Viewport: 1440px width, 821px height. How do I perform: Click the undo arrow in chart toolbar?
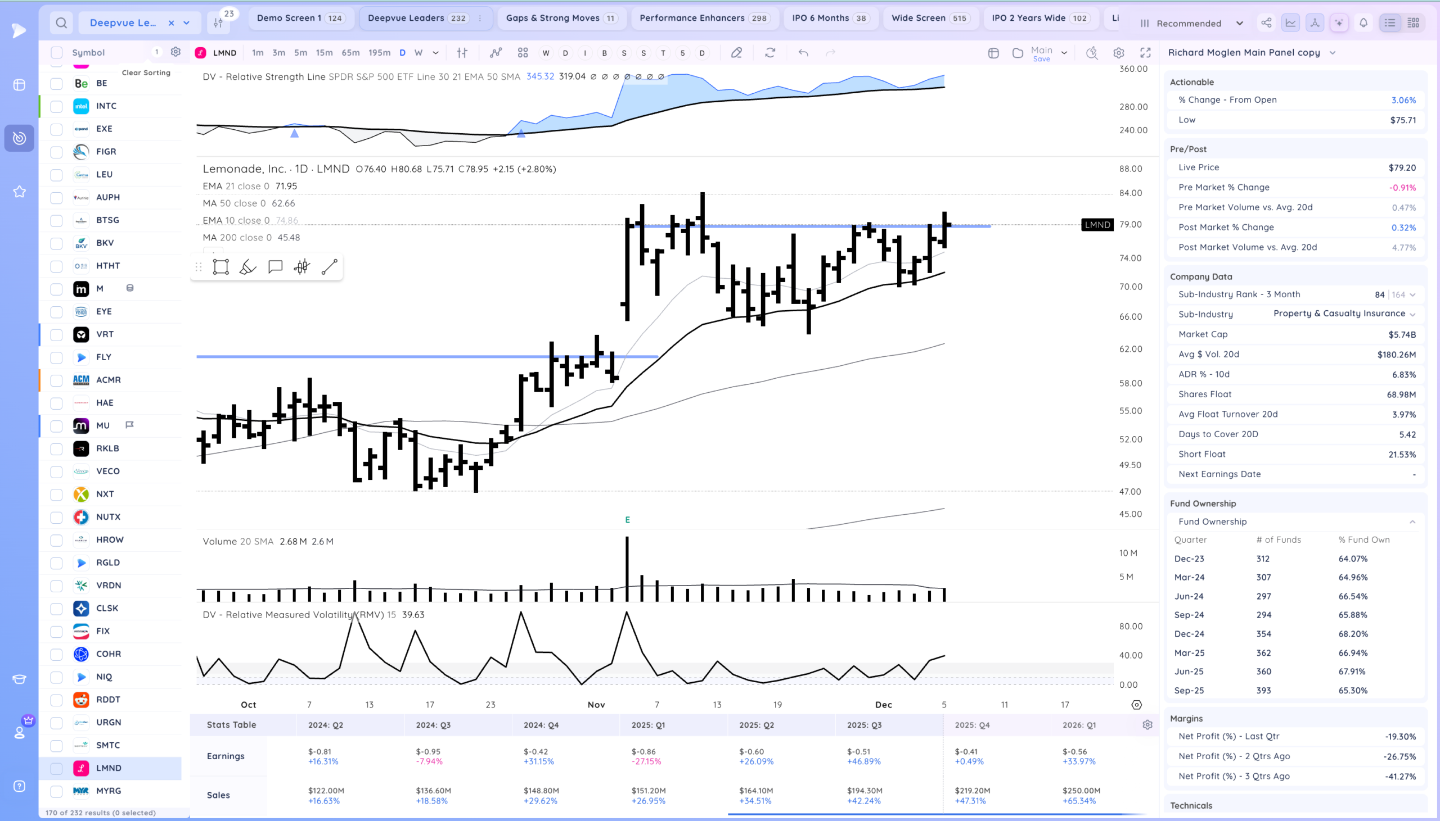pyautogui.click(x=803, y=52)
